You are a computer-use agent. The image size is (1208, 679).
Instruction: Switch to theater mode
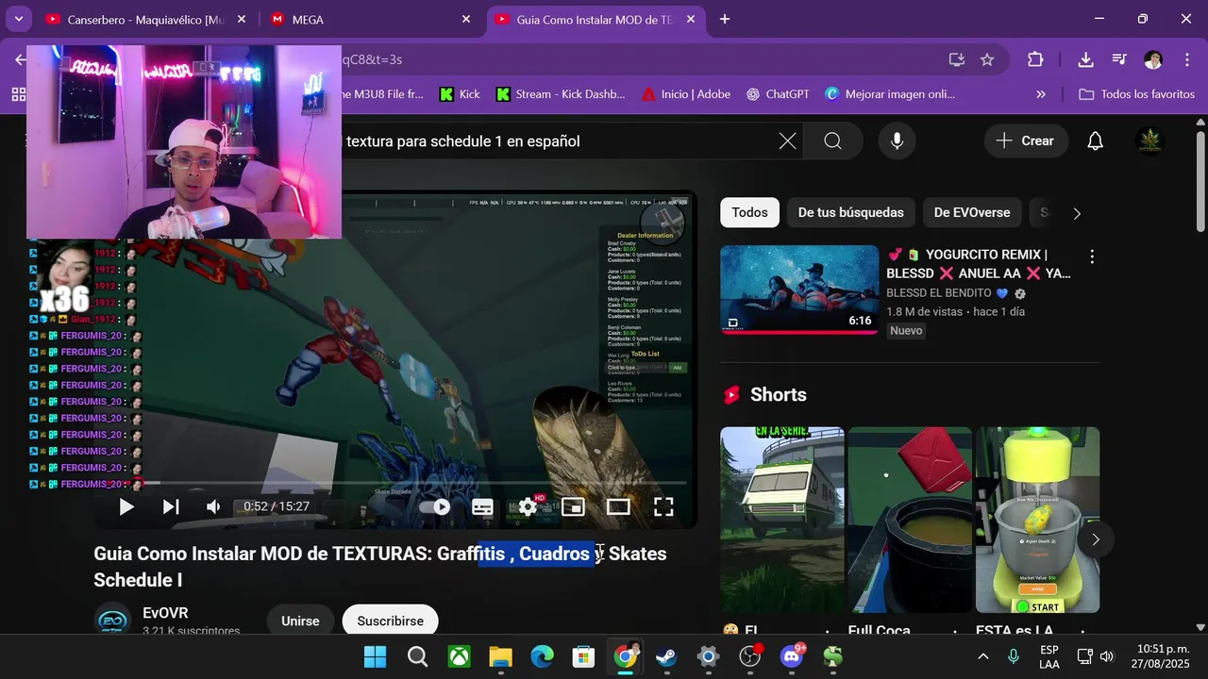(x=618, y=506)
